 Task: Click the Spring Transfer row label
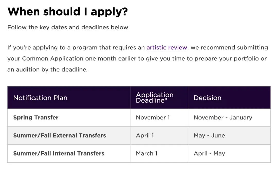(36, 118)
